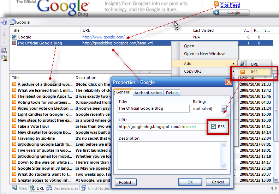The image size is (279, 194).
Task: Sort feed list by Description column header
Action: 86,78
